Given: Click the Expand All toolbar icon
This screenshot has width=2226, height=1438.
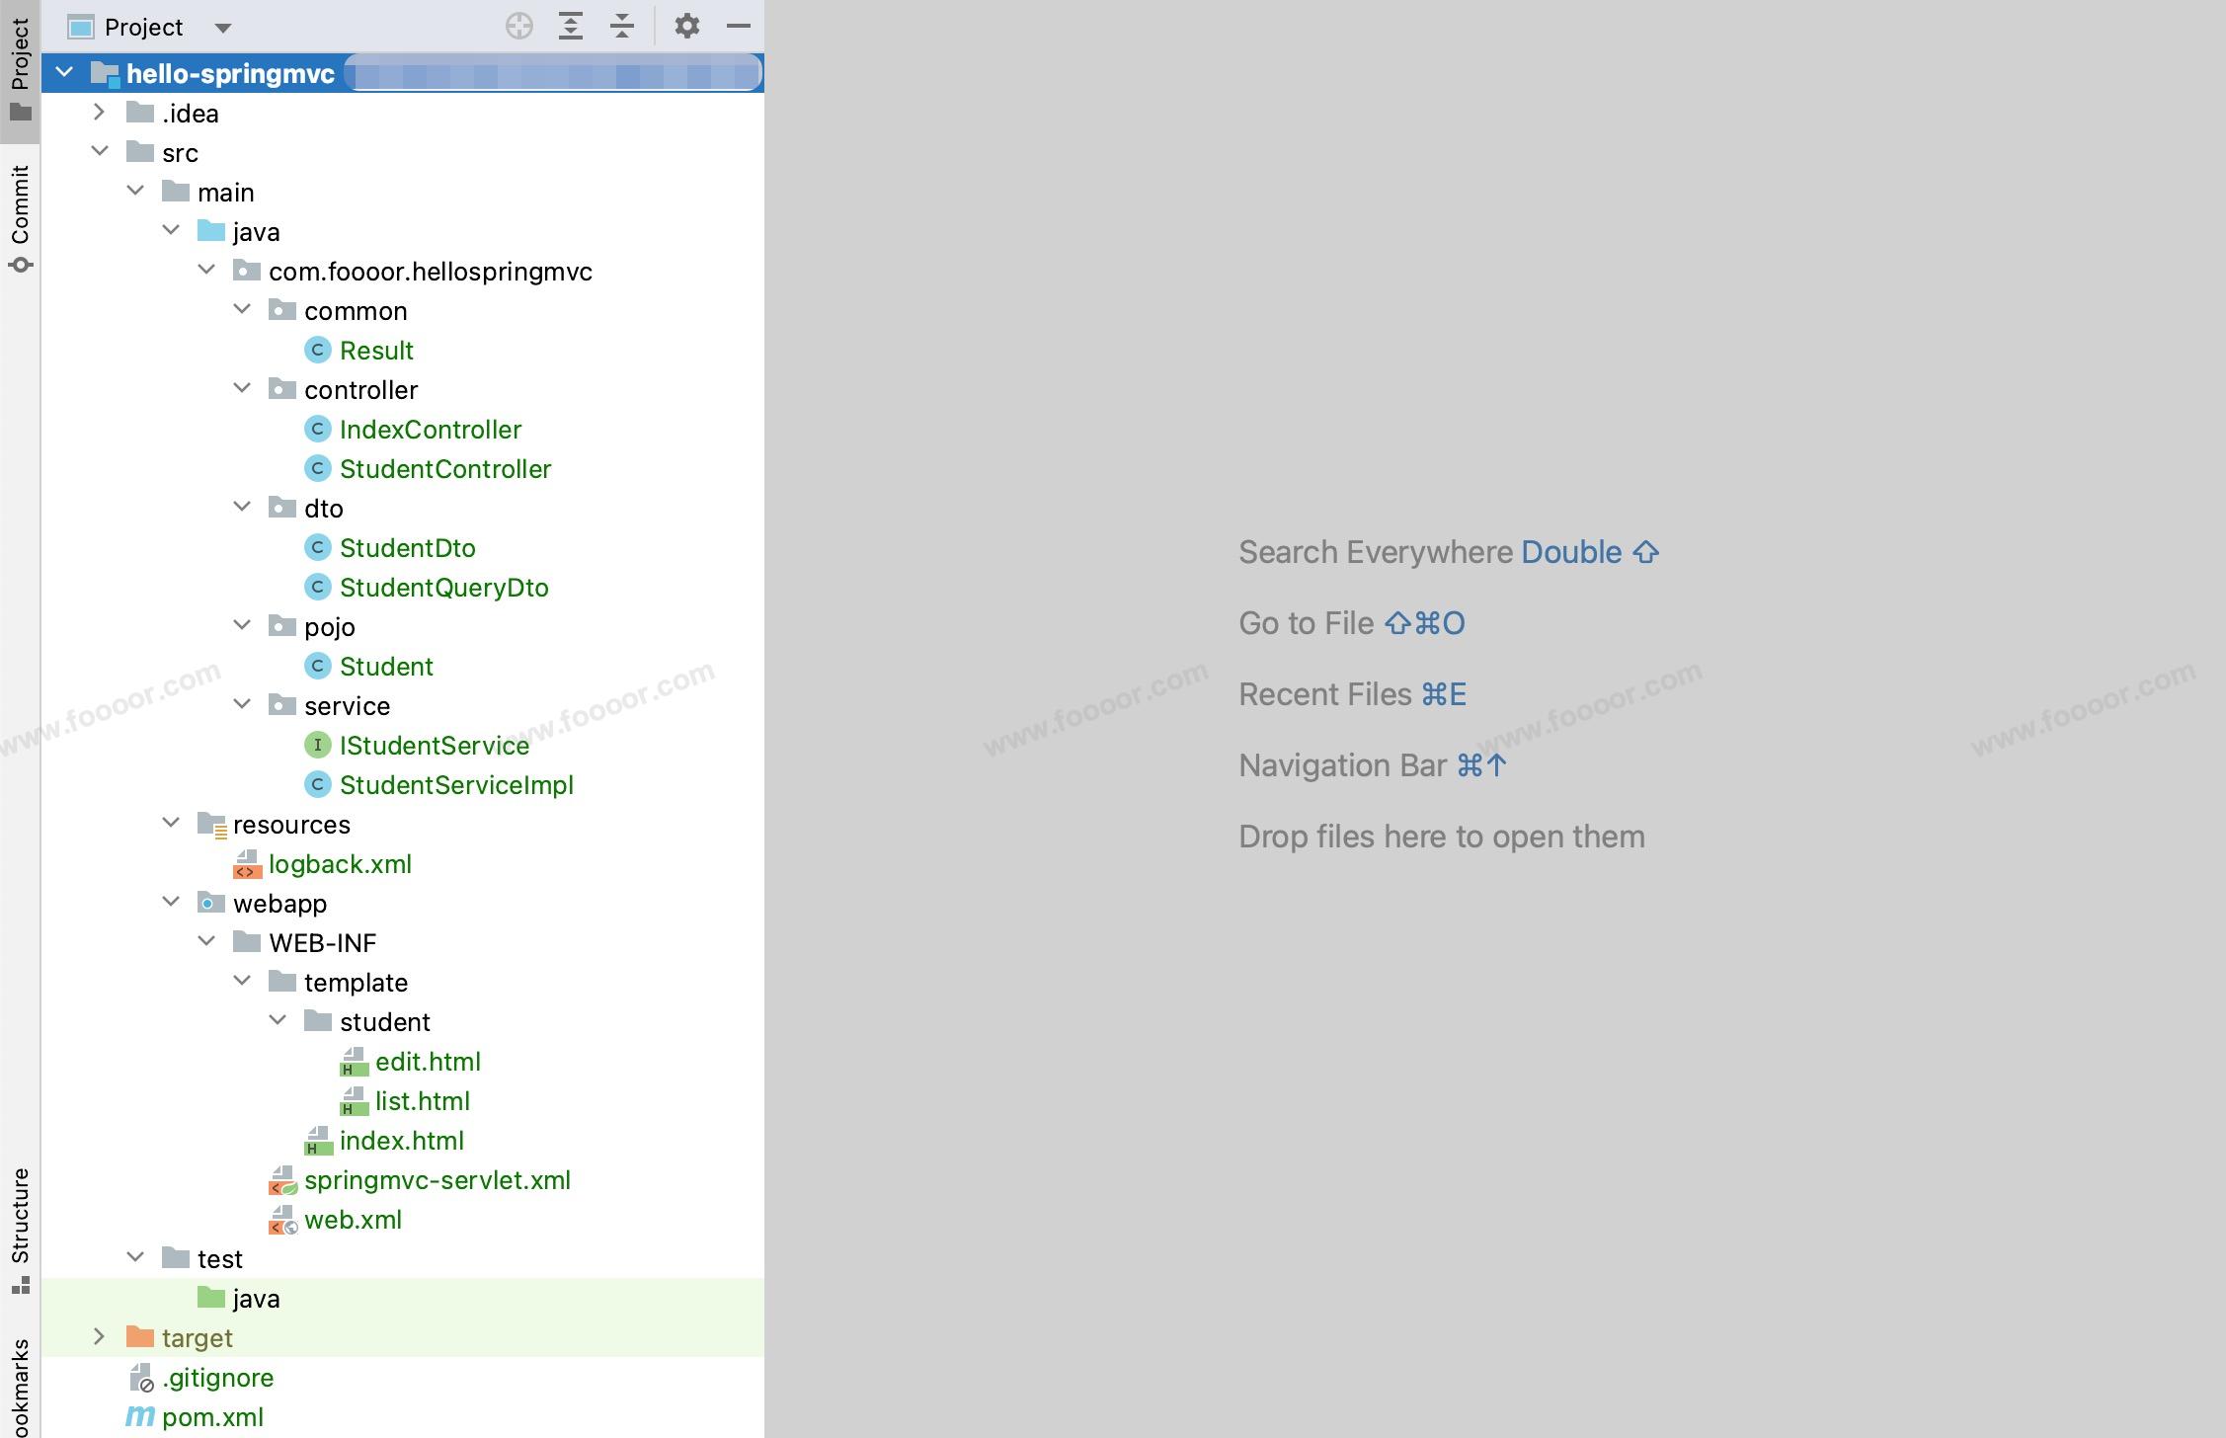Looking at the screenshot, I should (571, 27).
